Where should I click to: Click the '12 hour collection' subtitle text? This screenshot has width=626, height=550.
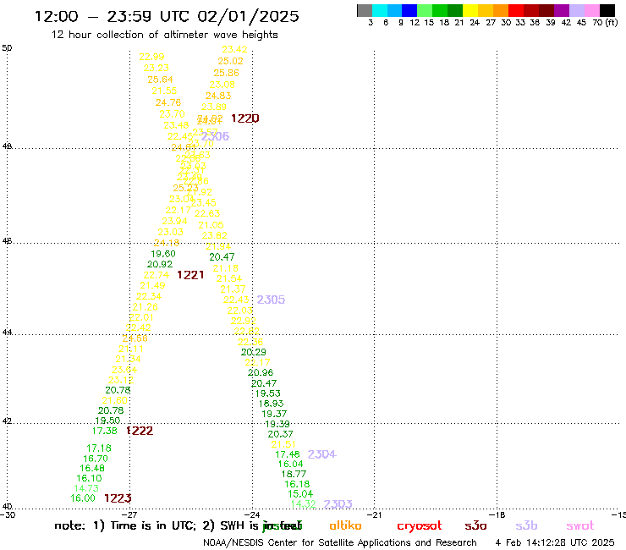tap(164, 35)
